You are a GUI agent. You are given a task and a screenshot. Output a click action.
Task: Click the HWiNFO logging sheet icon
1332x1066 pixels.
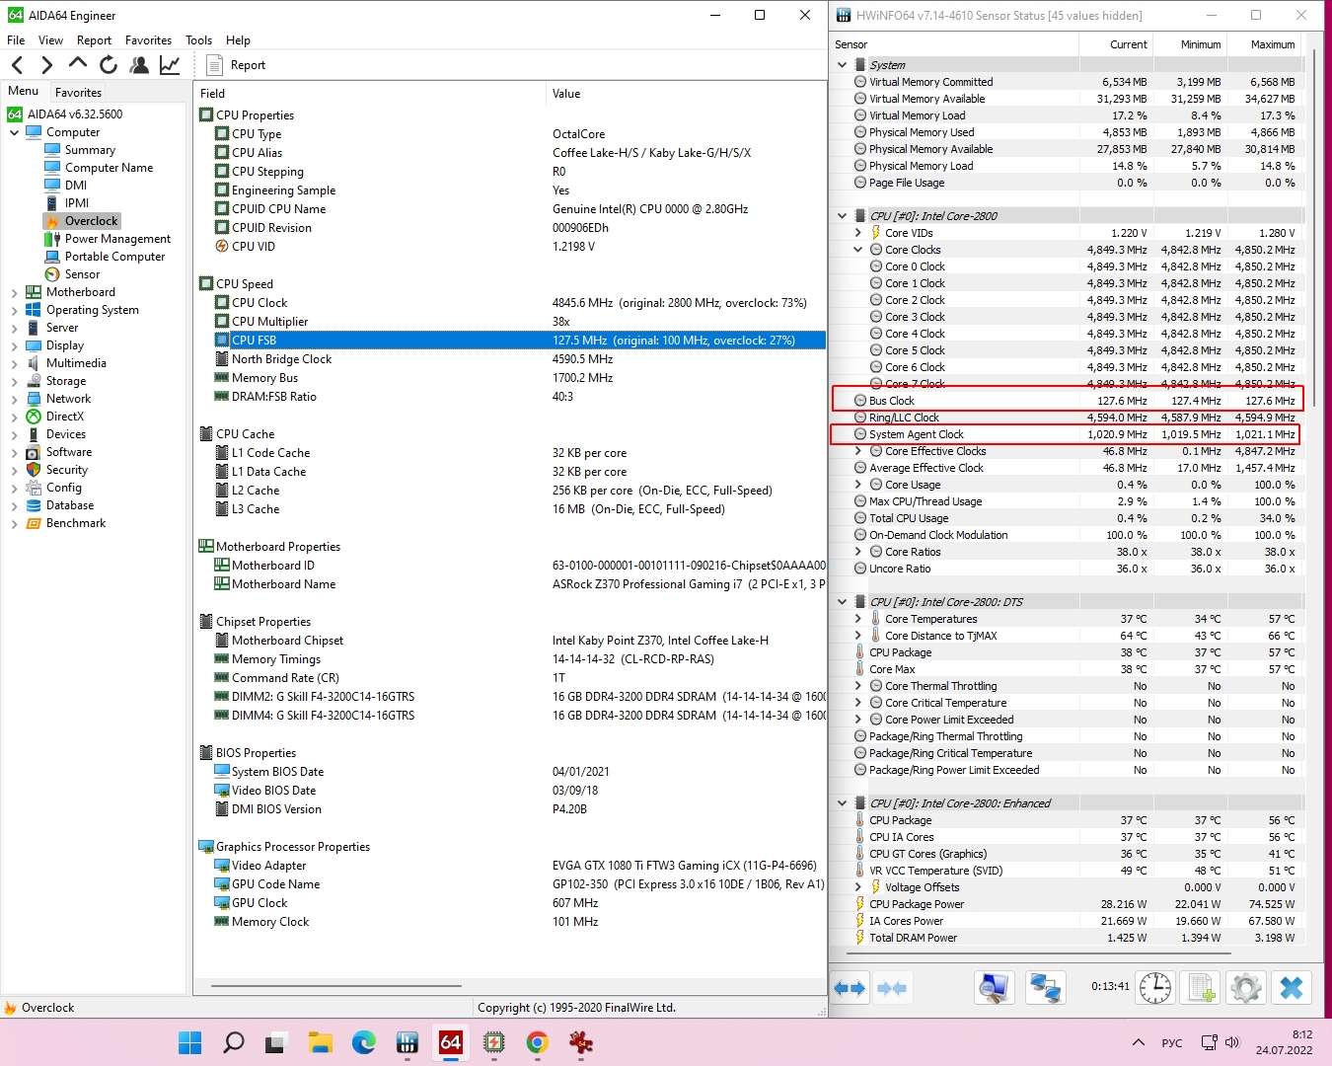click(1201, 987)
